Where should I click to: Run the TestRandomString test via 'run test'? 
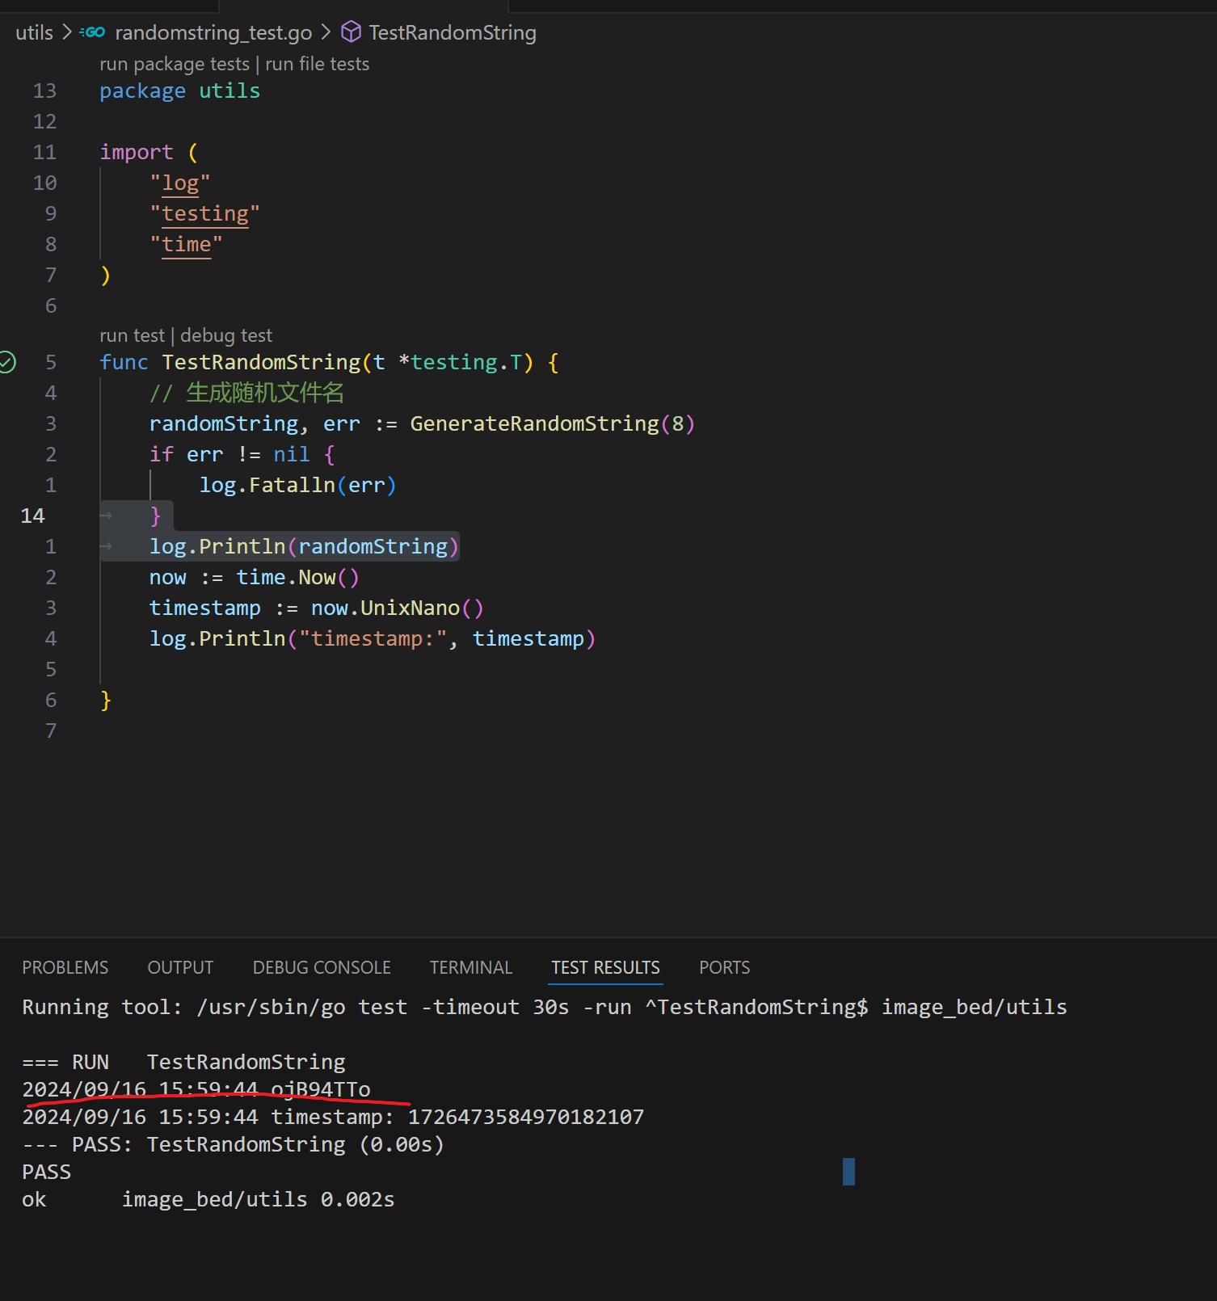tap(132, 335)
